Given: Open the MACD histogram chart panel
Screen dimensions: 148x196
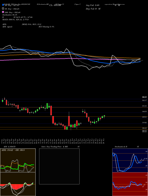Looking at the screenshot, I should coord(18,184).
